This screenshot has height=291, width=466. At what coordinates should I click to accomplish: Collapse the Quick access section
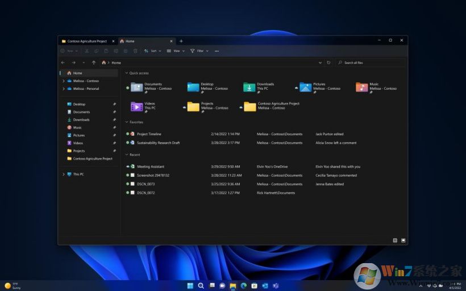pyautogui.click(x=126, y=73)
